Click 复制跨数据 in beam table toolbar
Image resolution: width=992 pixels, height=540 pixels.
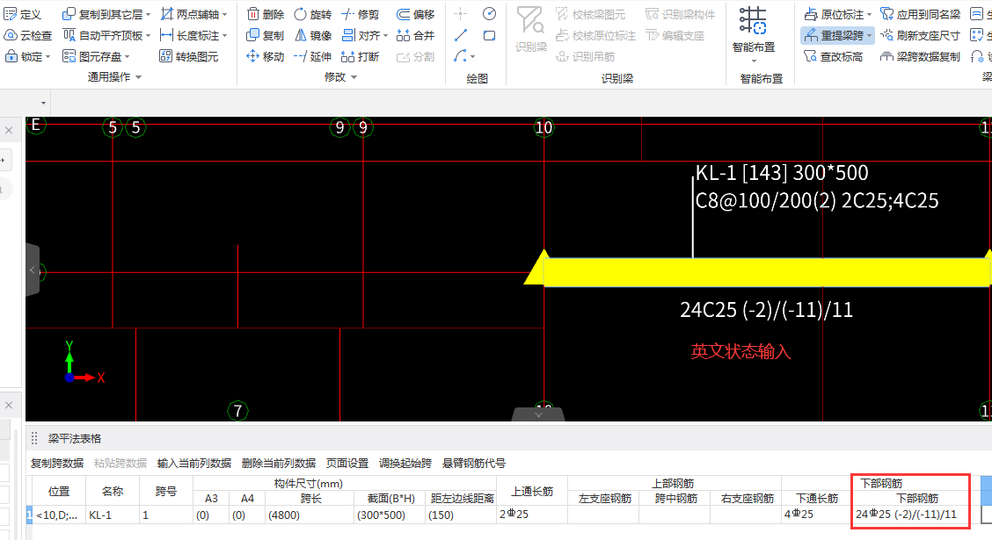tap(57, 463)
